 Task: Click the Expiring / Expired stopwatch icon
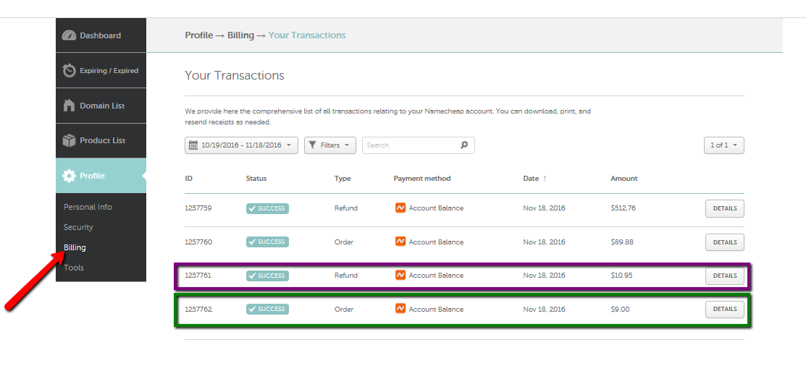tap(70, 70)
